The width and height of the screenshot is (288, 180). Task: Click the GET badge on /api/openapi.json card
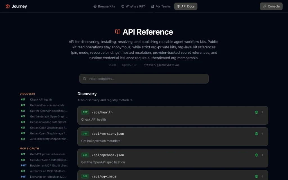85,155
